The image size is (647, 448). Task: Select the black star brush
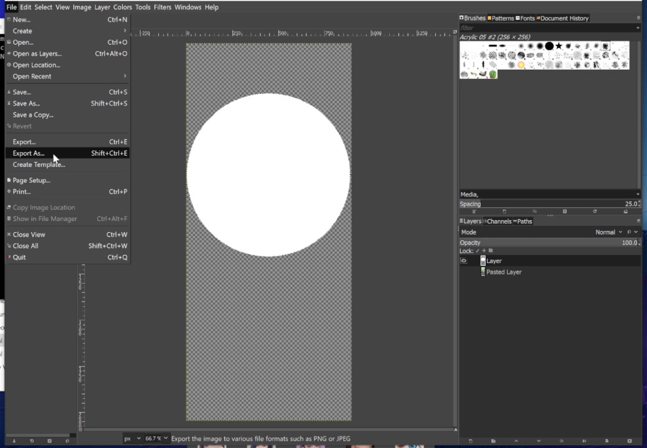coord(559,46)
